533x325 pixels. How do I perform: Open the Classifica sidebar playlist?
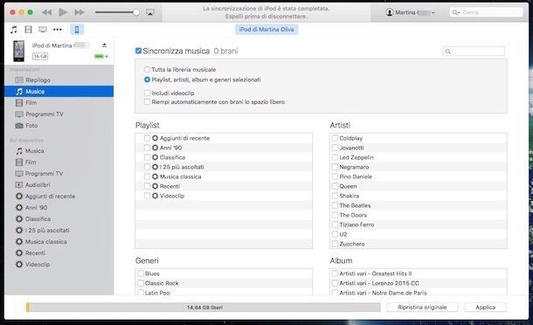59,219
